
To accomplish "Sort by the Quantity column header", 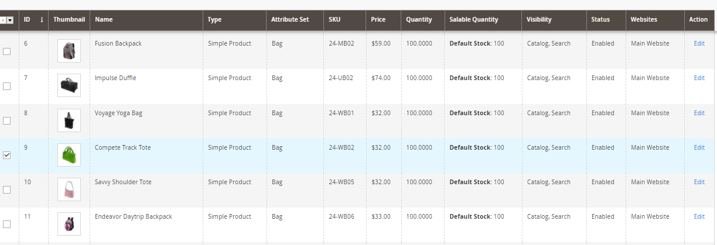I will (x=423, y=20).
